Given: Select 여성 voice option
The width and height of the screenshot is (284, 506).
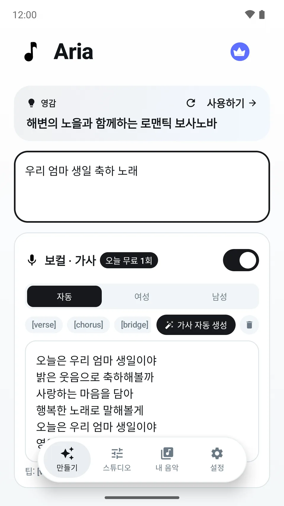Looking at the screenshot, I should pyautogui.click(x=142, y=296).
